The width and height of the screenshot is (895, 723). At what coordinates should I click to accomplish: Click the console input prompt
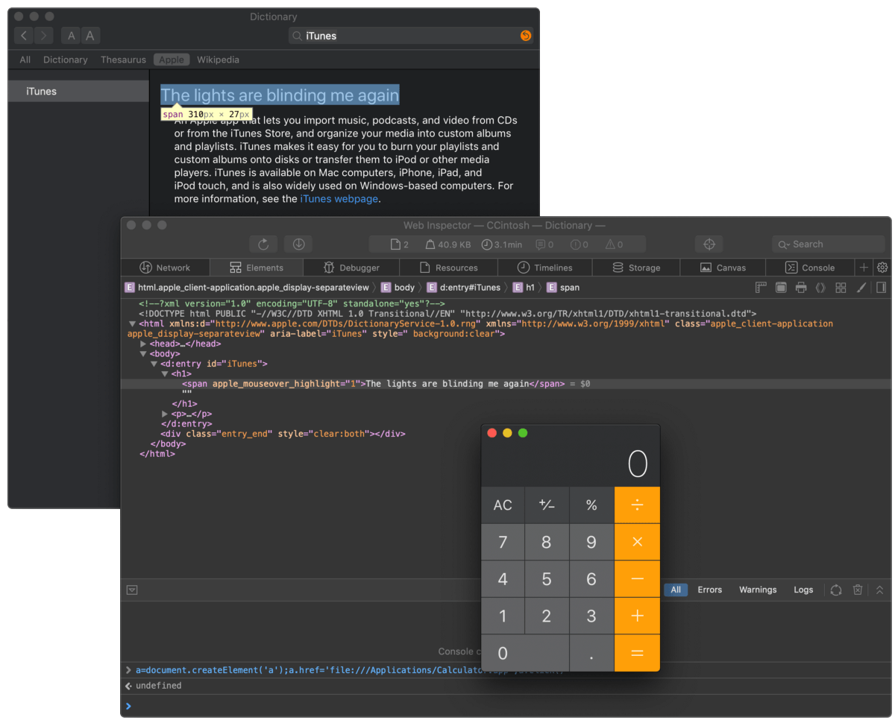point(506,706)
